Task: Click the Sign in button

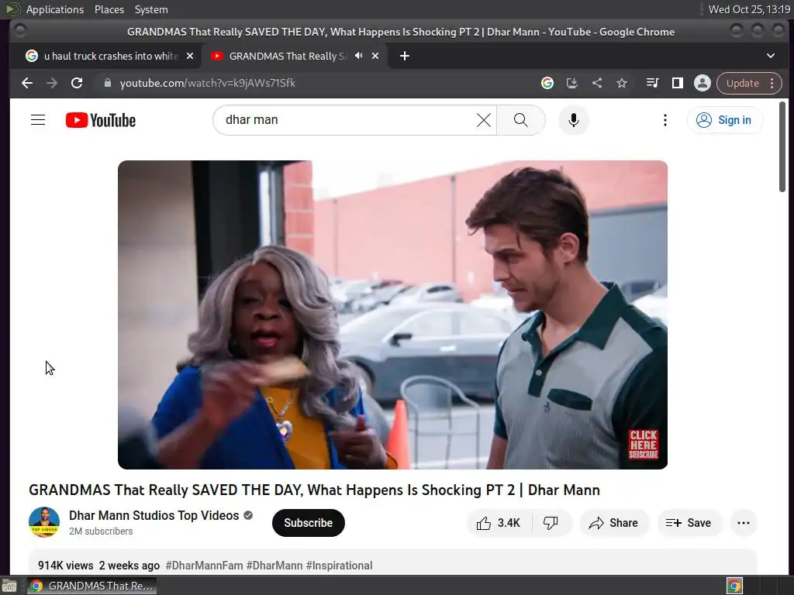Action: click(725, 120)
